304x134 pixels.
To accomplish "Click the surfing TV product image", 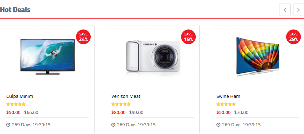I will click(x=48, y=57).
